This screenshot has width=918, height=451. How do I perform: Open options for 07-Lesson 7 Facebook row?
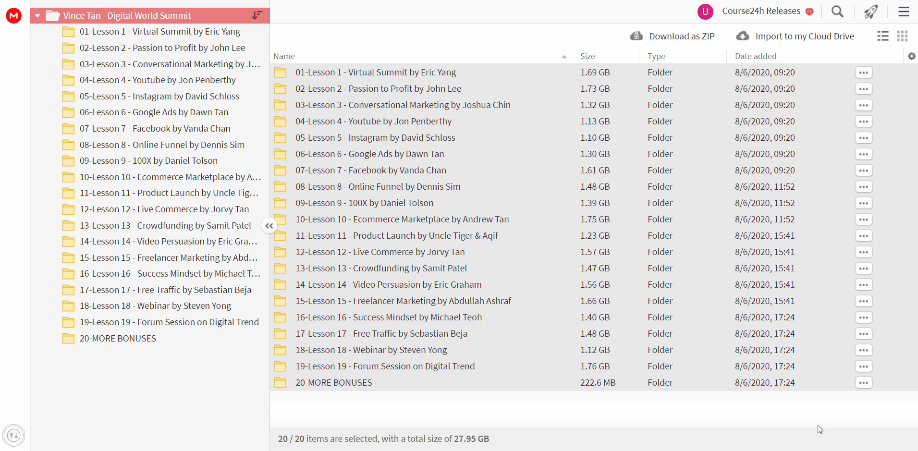pyautogui.click(x=864, y=171)
